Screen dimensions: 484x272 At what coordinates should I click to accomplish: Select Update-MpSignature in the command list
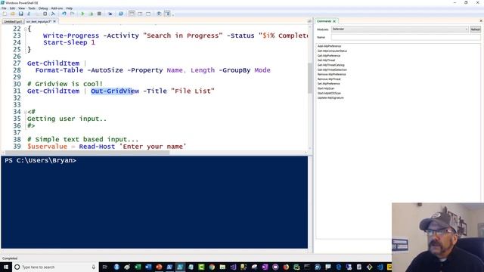pyautogui.click(x=330, y=97)
